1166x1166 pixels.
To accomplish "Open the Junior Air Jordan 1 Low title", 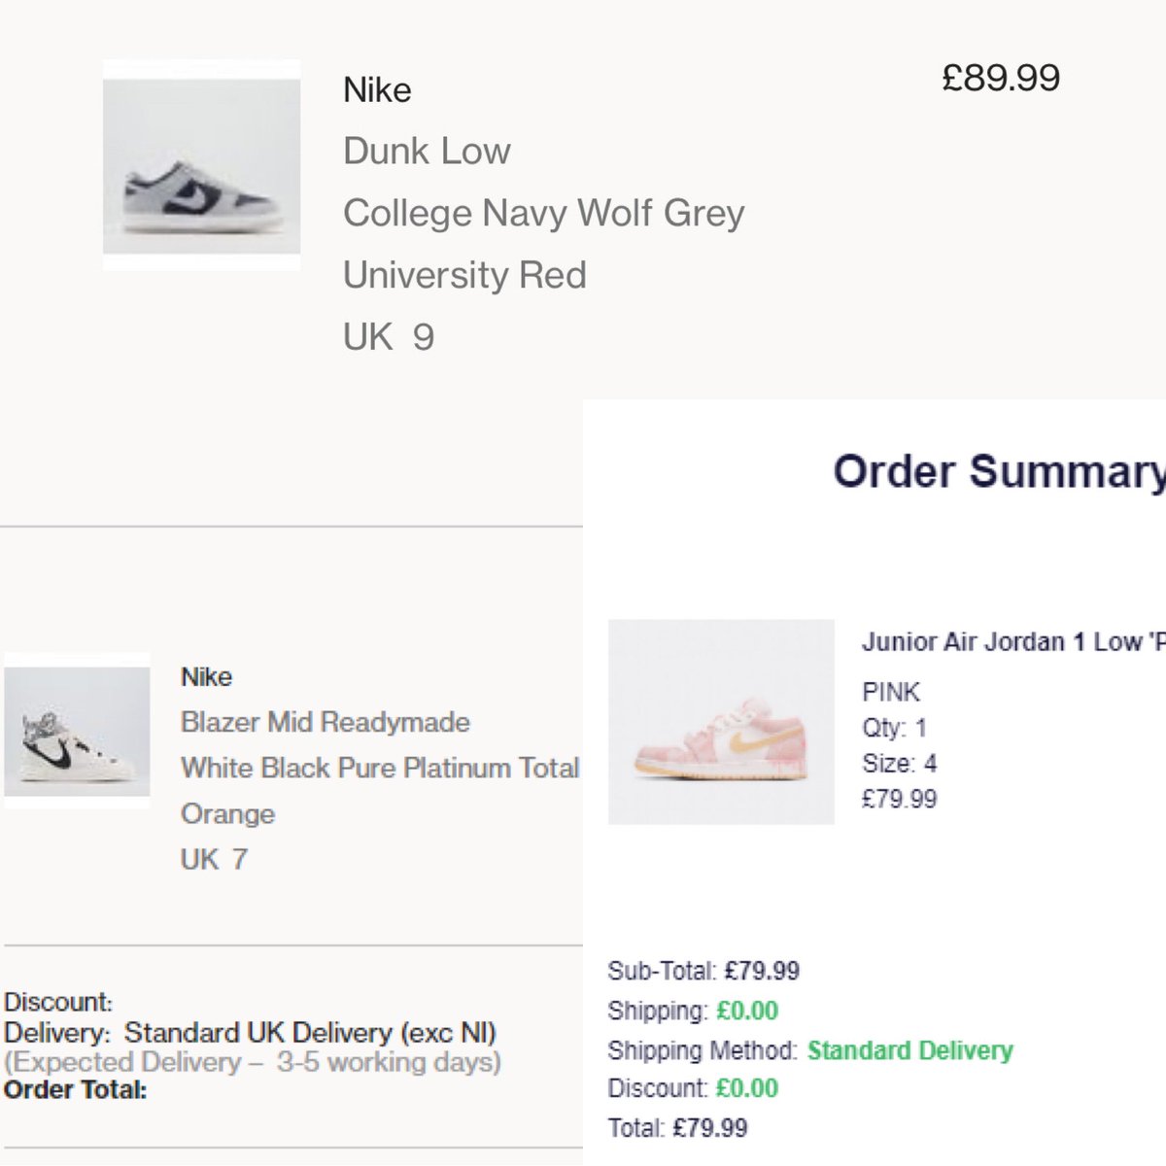I will tap(1012, 642).
